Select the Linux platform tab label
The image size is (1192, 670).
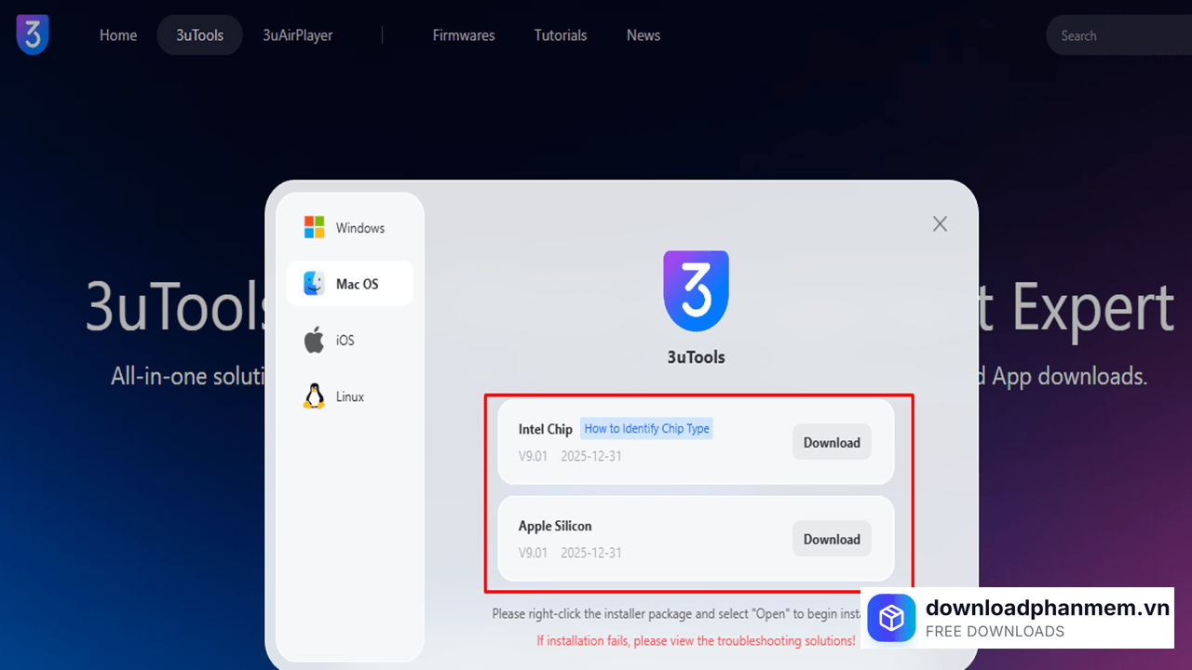[350, 396]
